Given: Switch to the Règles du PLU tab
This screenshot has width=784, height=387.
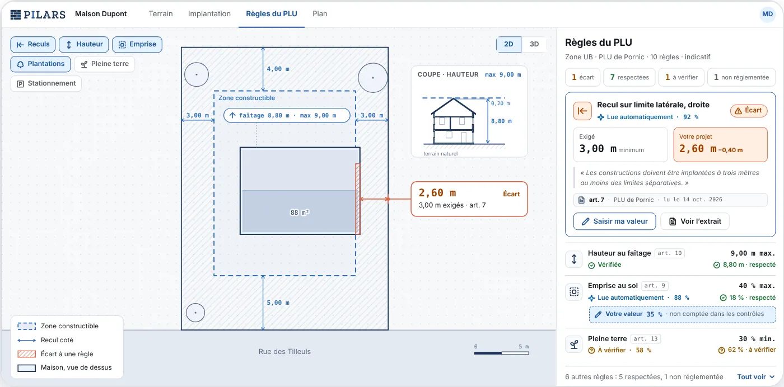Looking at the screenshot, I should pos(272,14).
